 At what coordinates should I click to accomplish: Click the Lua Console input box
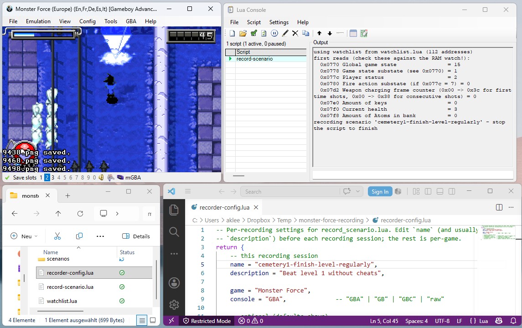tap(413, 175)
